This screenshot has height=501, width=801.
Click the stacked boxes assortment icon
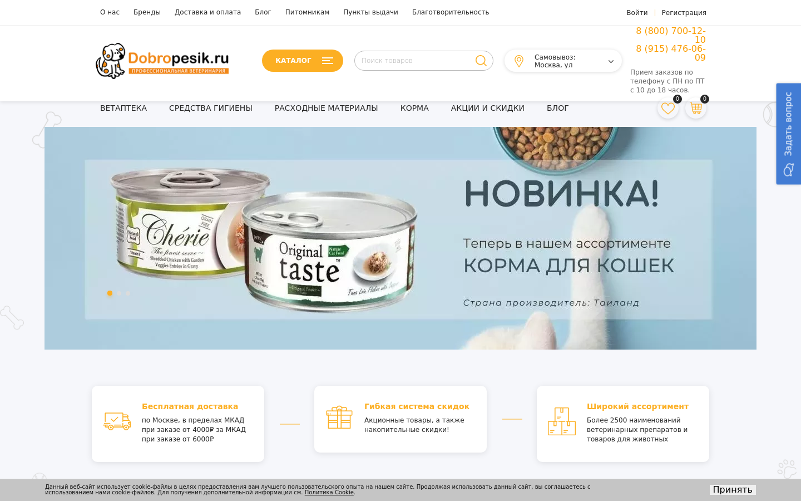coord(562,421)
